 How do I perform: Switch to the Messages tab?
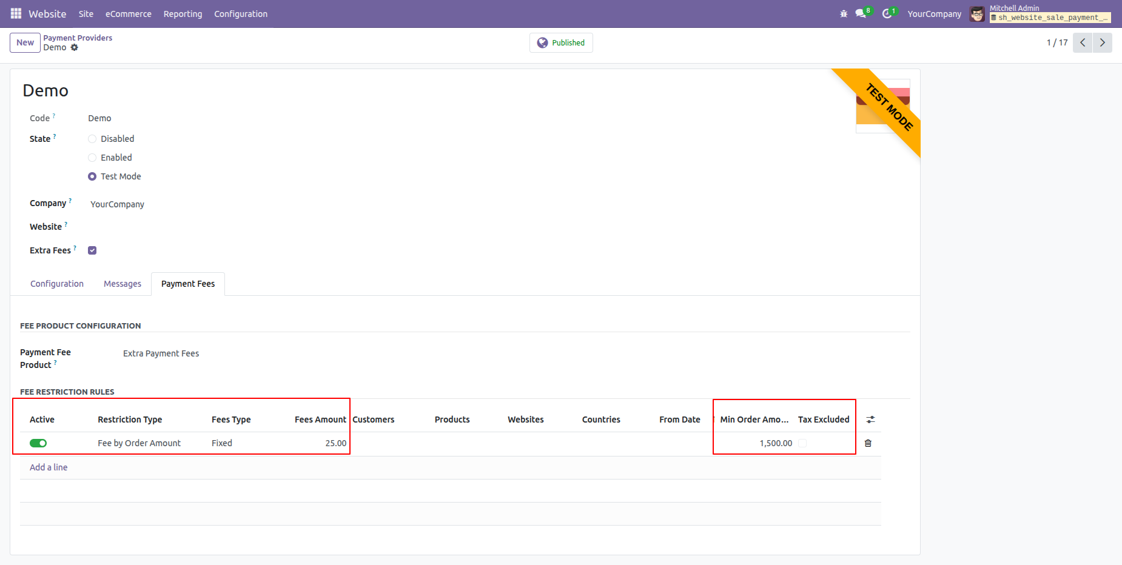[x=122, y=284]
